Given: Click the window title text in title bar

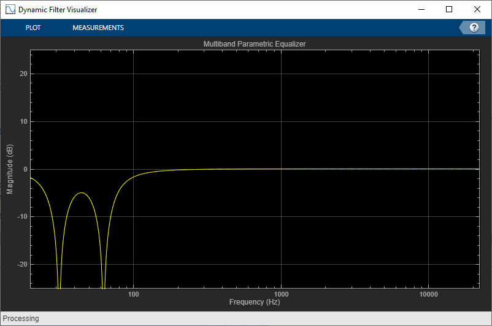Looking at the screenshot, I should click(x=58, y=10).
